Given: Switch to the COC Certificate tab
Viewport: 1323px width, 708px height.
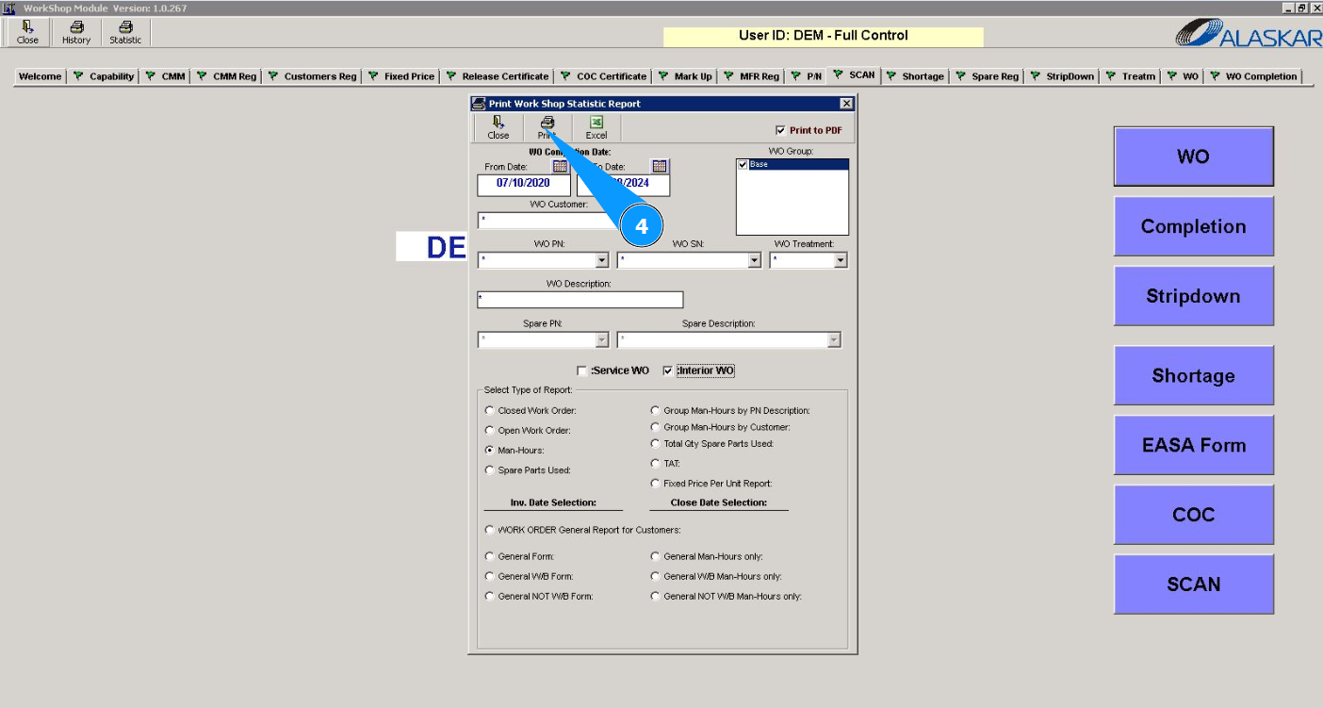Looking at the screenshot, I should [x=603, y=76].
